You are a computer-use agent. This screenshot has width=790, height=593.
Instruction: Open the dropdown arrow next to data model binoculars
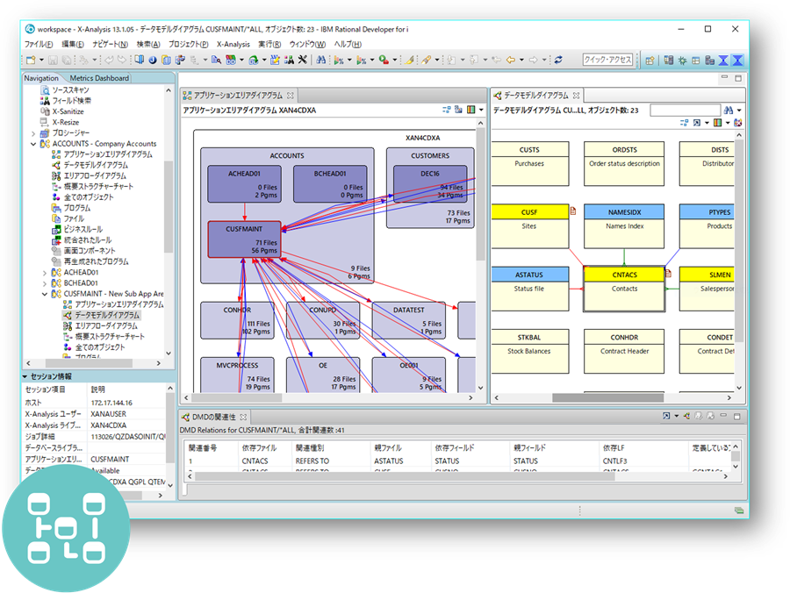point(739,110)
